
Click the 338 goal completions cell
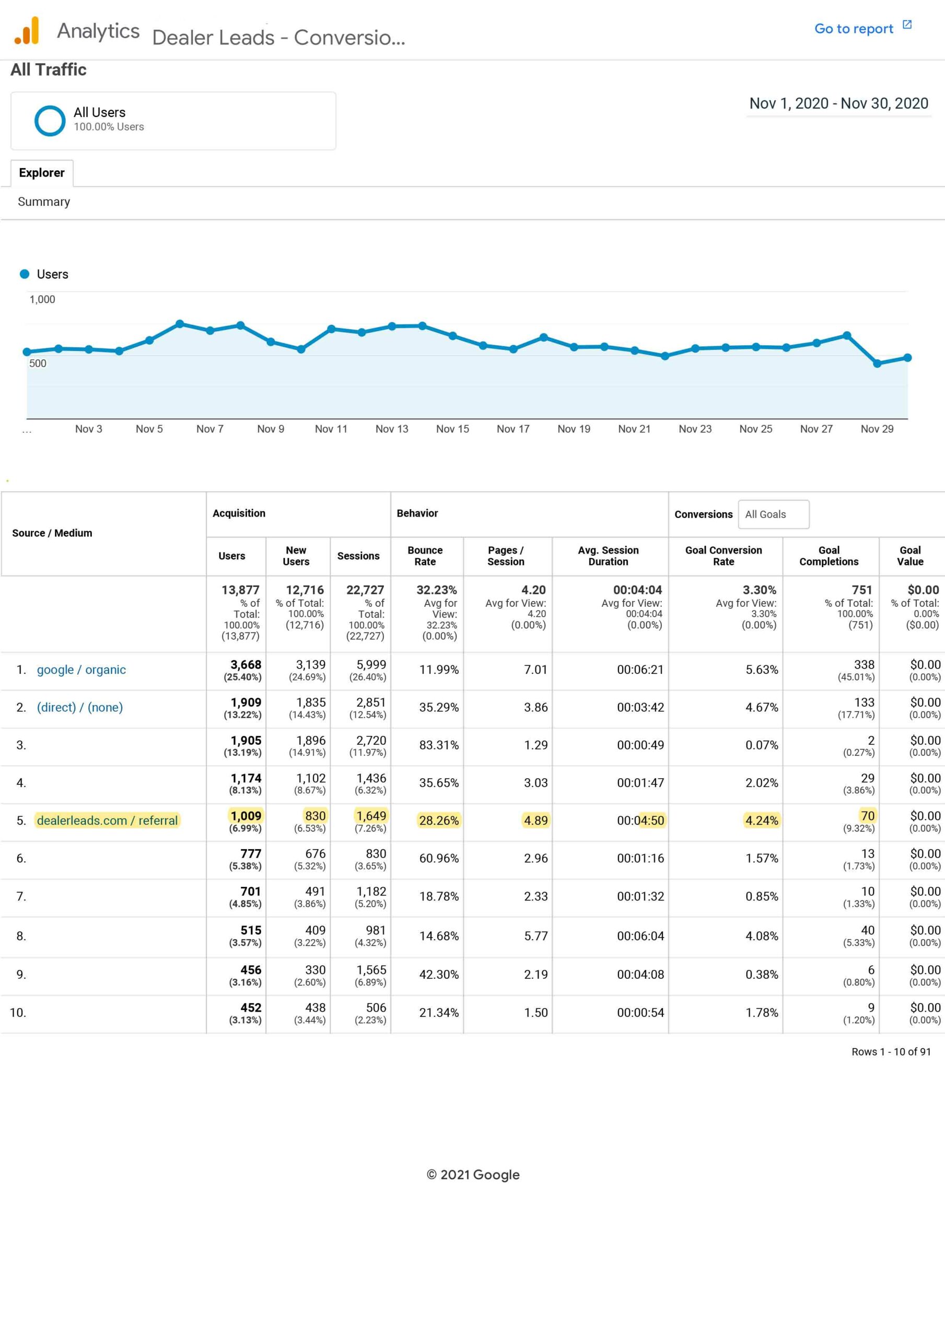pyautogui.click(x=864, y=665)
